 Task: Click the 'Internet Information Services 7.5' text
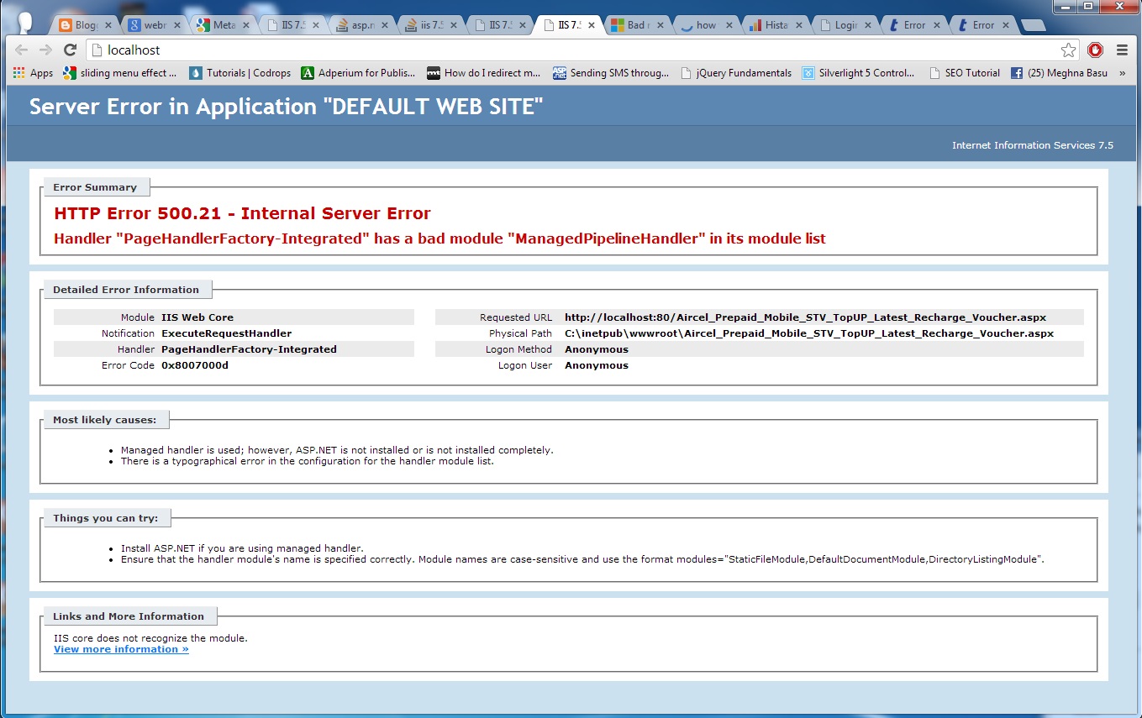(x=1033, y=145)
